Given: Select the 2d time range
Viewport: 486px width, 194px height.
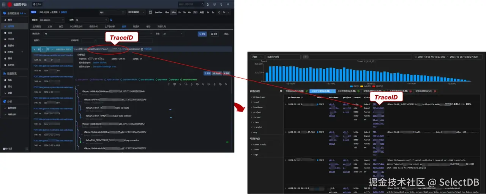Looking at the screenshot, I should point(213,12).
